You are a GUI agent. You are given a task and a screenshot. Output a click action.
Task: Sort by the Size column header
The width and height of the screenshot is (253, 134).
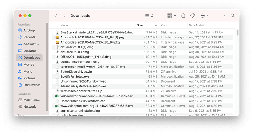[140, 25]
